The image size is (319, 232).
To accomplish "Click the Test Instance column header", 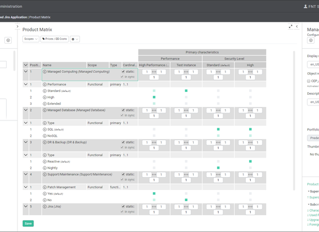I will tap(186, 65).
